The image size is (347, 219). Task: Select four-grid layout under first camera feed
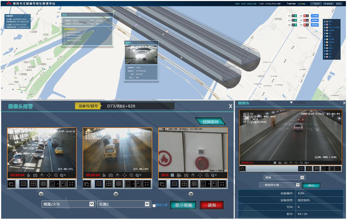(33, 184)
